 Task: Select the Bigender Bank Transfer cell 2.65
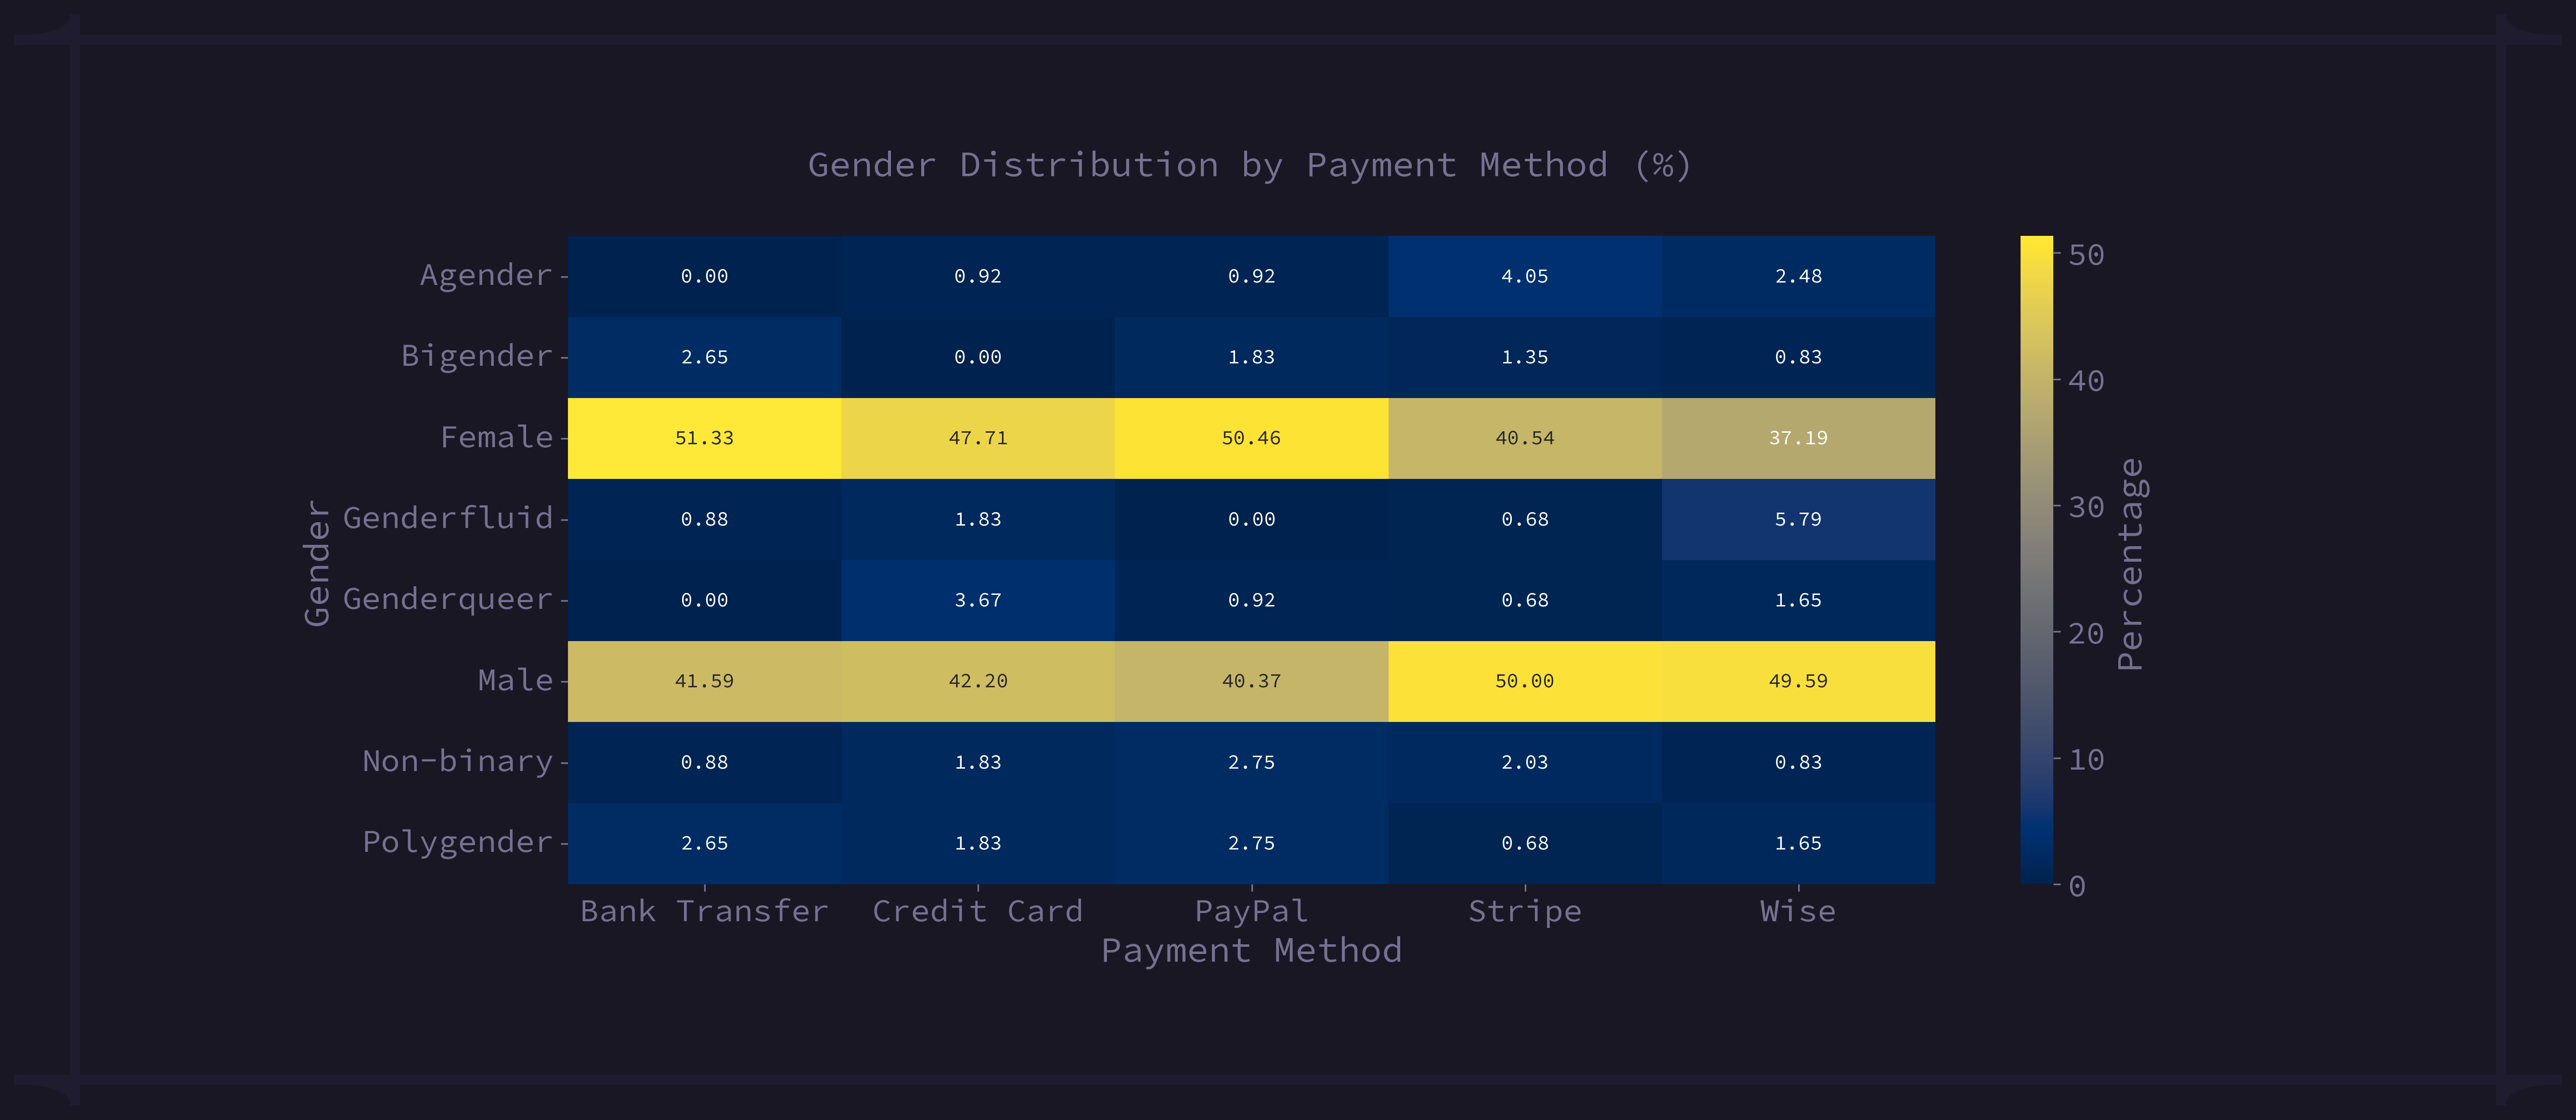point(704,357)
